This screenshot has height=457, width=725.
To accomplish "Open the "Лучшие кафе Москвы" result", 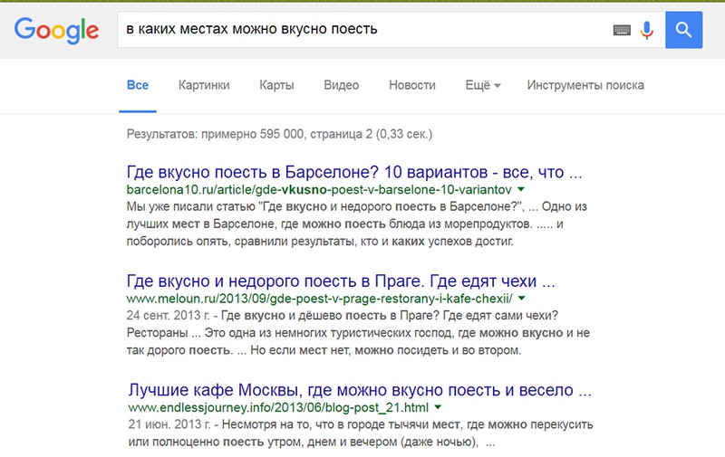I will click(x=360, y=390).
